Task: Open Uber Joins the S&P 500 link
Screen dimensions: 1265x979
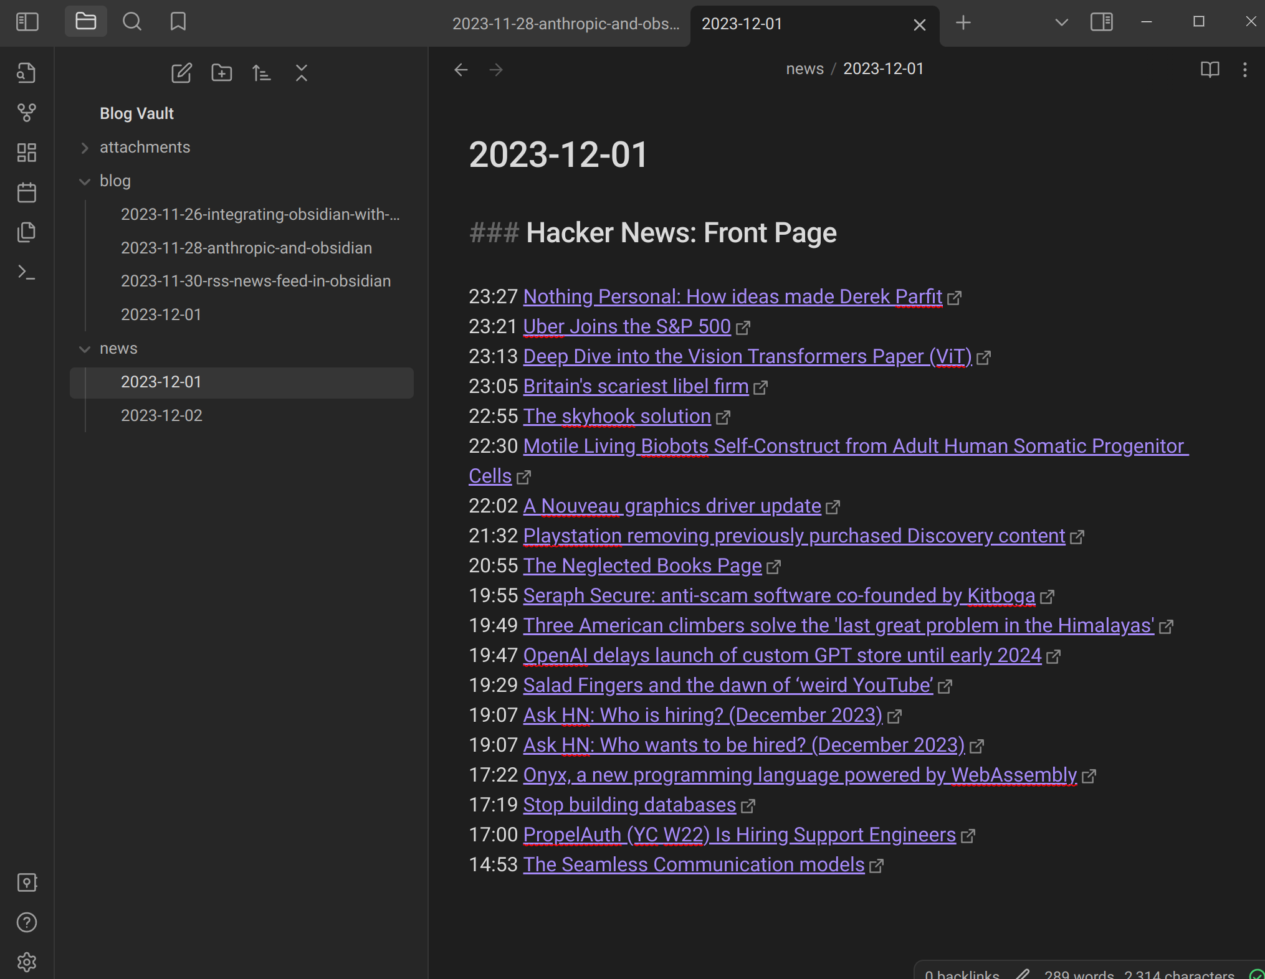Action: 627,326
